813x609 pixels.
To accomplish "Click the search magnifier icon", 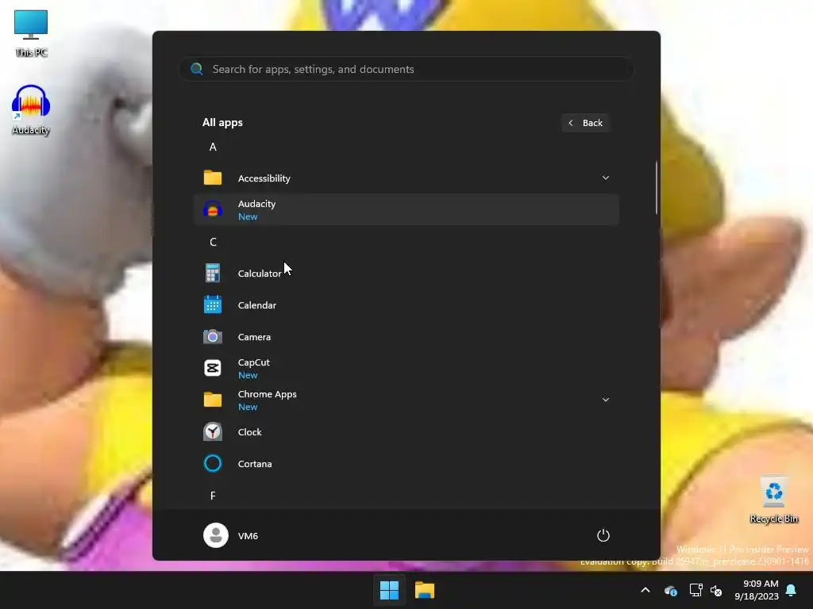I will coord(197,69).
